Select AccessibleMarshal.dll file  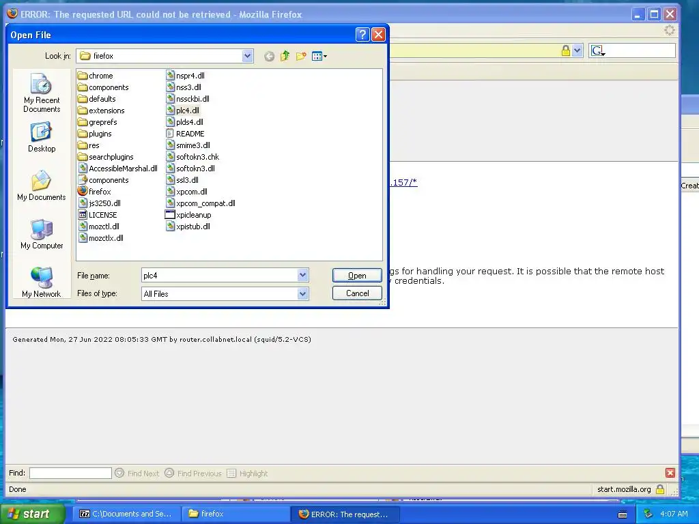pos(118,169)
